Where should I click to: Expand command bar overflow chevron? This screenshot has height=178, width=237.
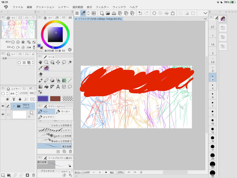(x=205, y=13)
